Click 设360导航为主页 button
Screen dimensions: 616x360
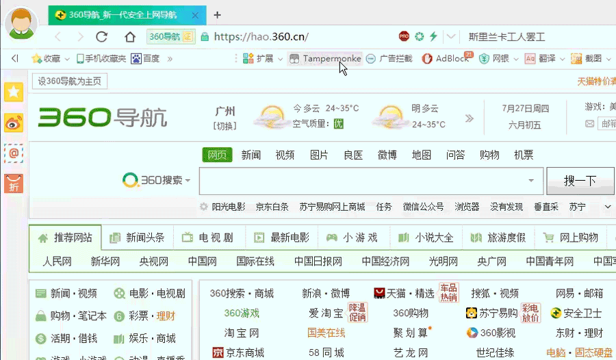70,81
